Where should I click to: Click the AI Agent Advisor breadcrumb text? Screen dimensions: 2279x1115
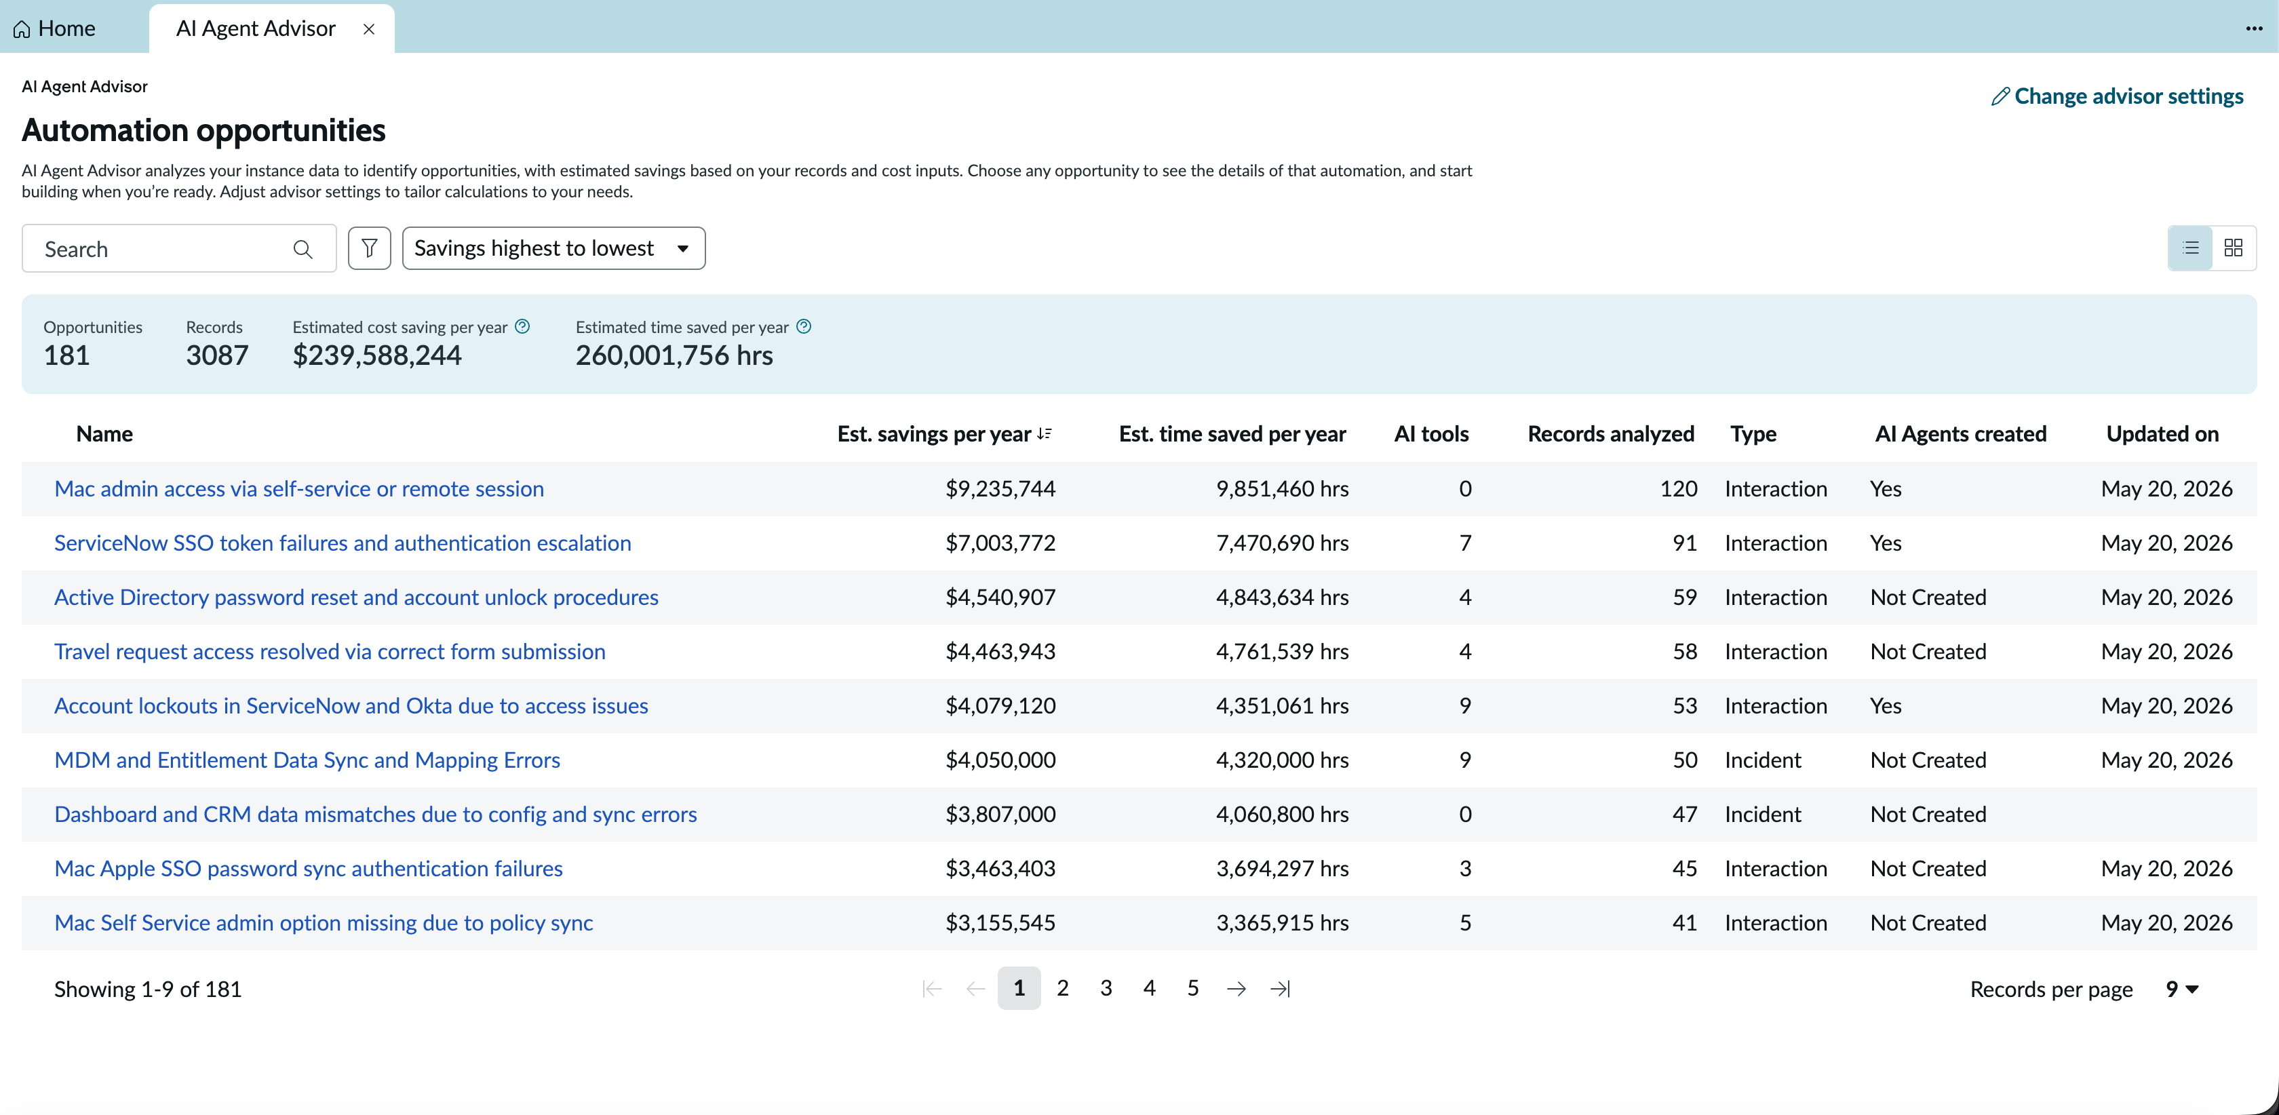coord(85,87)
